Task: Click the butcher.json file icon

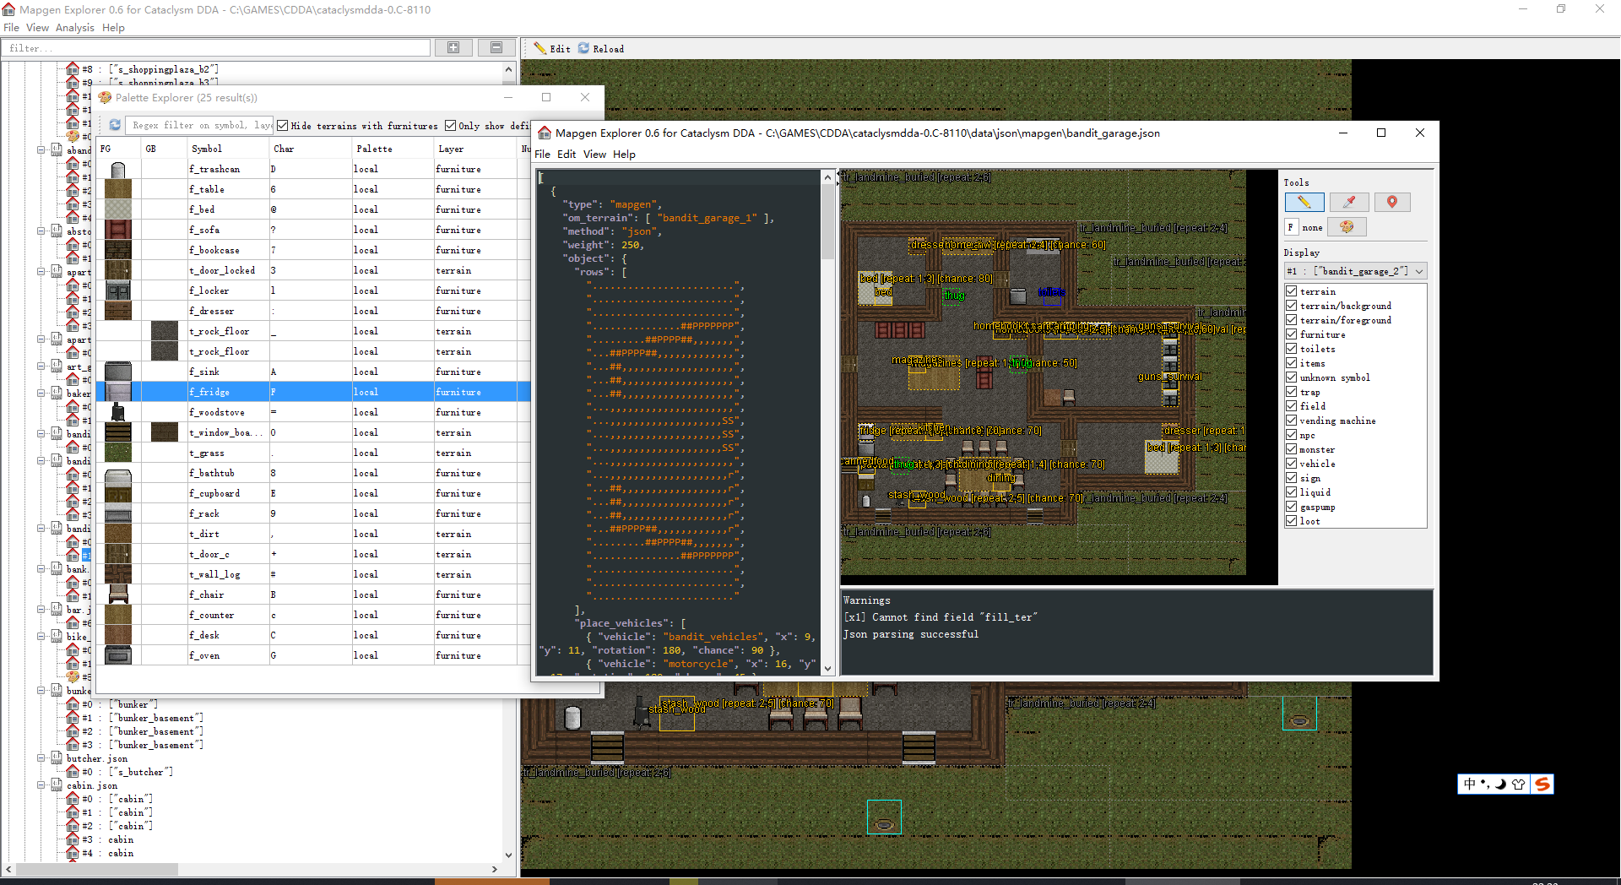Action: pos(57,758)
